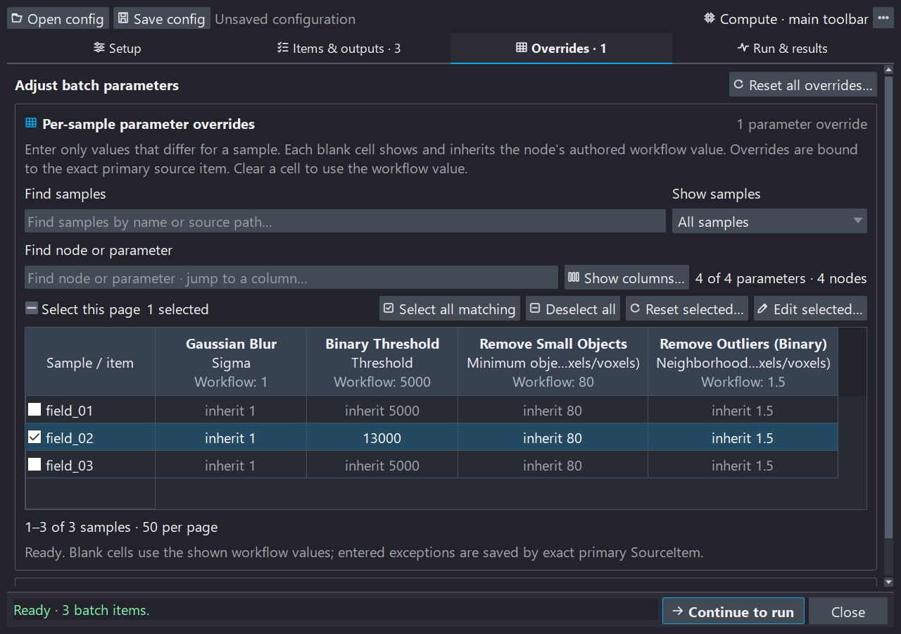This screenshot has width=901, height=634.
Task: Click field_02 Remove Small Objects inherit 80 cell
Action: coord(553,437)
